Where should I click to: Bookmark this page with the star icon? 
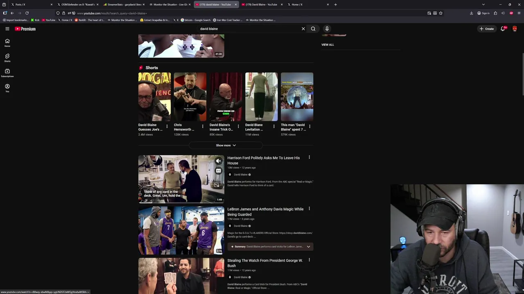[440, 13]
